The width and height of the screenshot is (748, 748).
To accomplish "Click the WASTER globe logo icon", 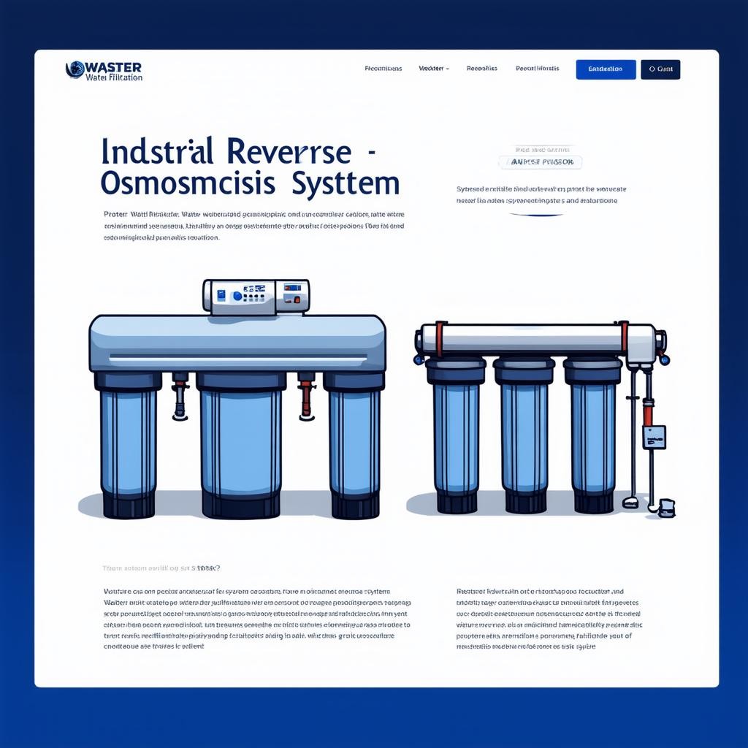I will [75, 69].
